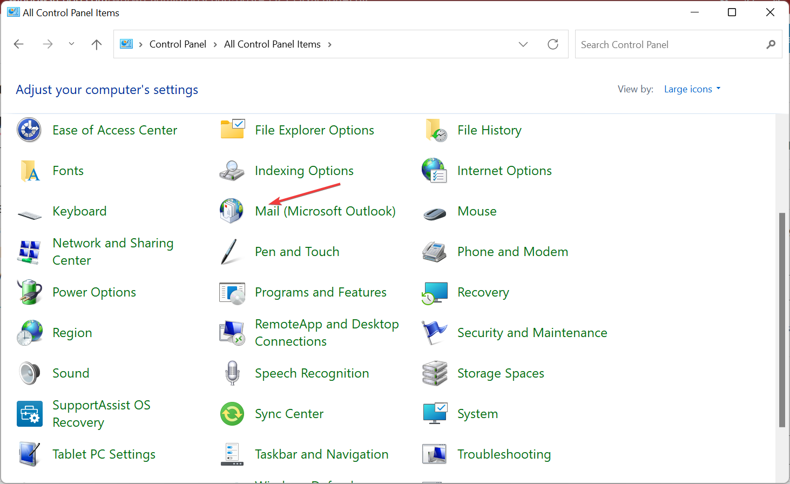790x484 pixels.
Task: Click the Sound speaker icon
Action: tap(29, 373)
